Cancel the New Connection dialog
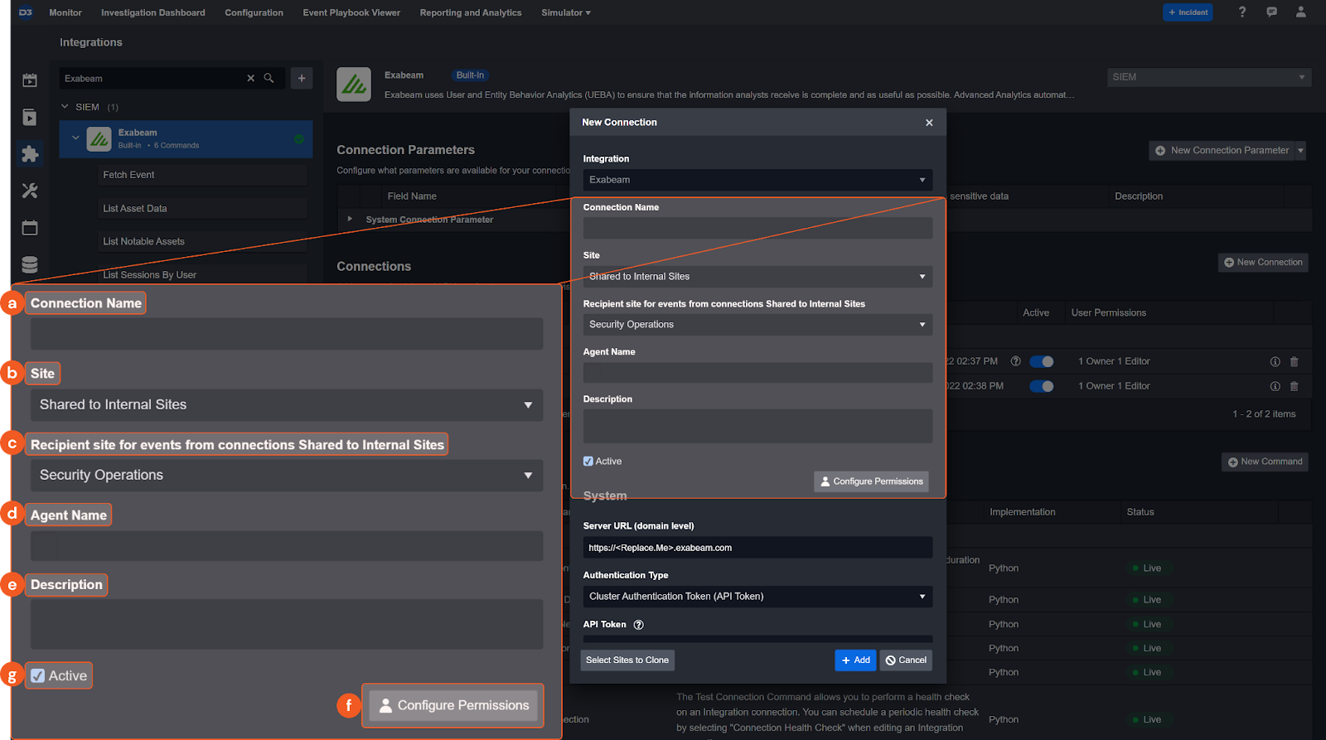Screen dimensions: 1326x740 click(x=906, y=660)
